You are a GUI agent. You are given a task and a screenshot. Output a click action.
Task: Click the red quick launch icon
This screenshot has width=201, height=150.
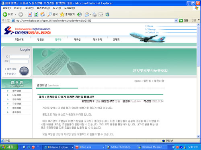pos(33,147)
